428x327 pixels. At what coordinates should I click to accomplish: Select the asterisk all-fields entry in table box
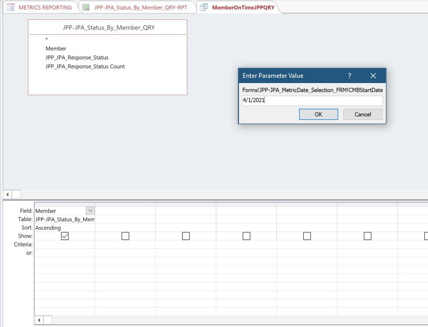[47, 39]
